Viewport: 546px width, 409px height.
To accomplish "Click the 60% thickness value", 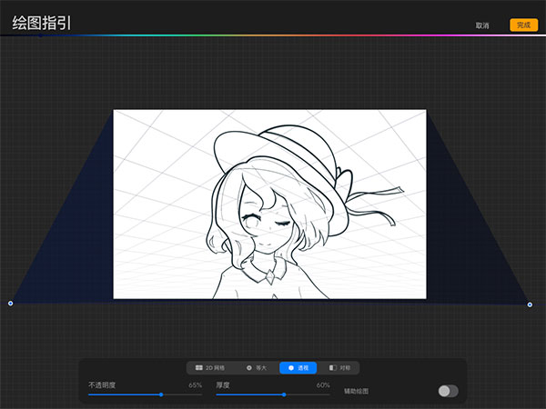I will 323,385.
